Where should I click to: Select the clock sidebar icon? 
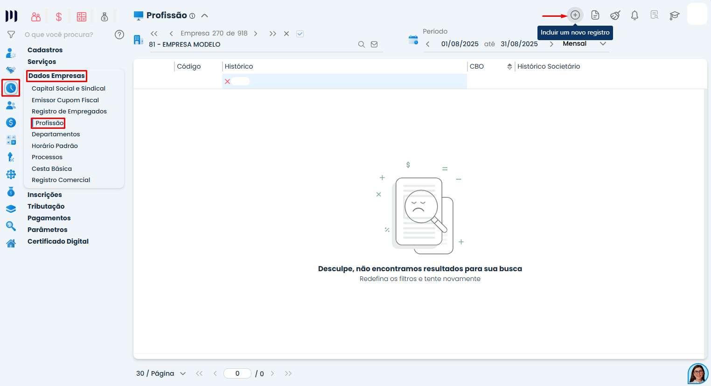pos(11,88)
